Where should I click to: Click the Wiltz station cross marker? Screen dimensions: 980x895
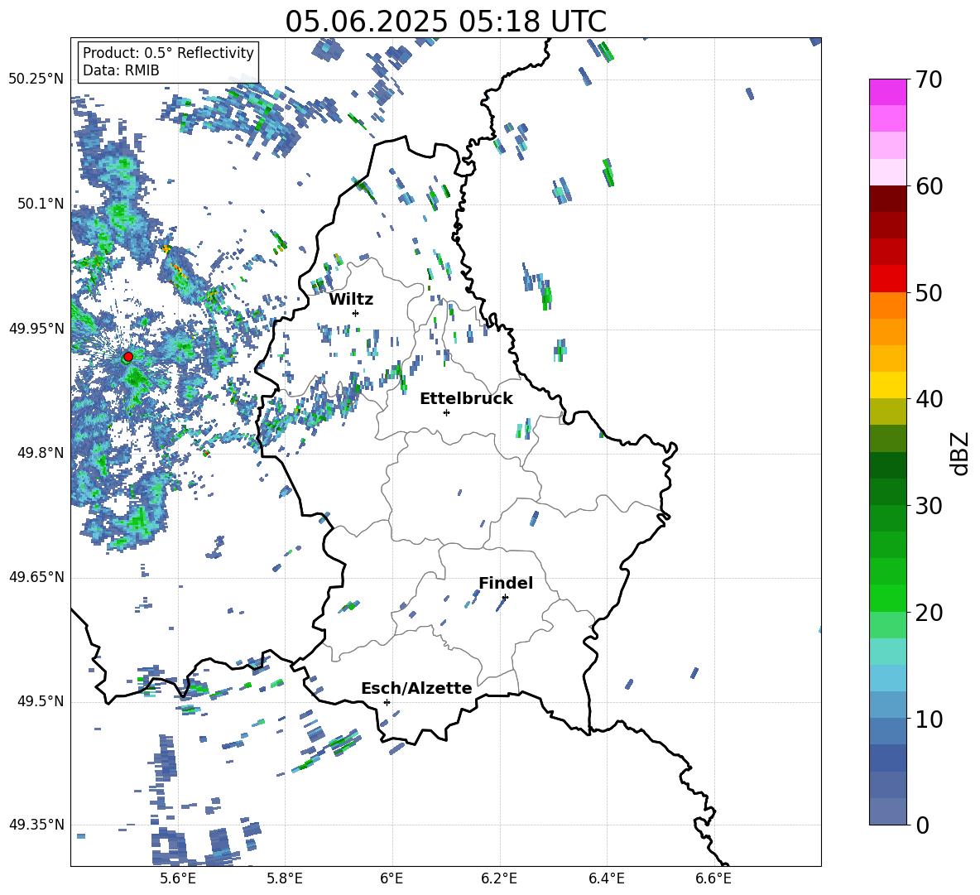click(x=356, y=313)
